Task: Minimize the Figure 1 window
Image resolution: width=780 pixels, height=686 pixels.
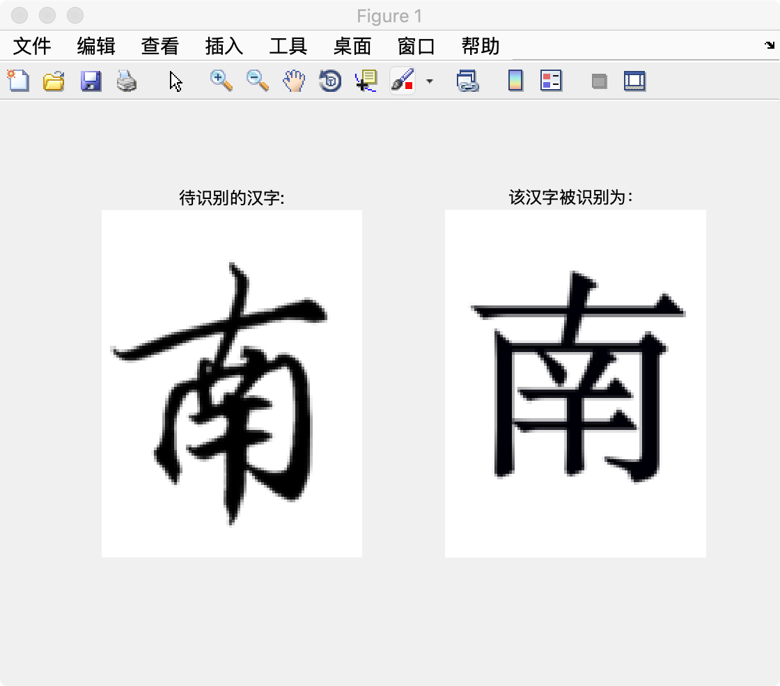Action: 47,15
